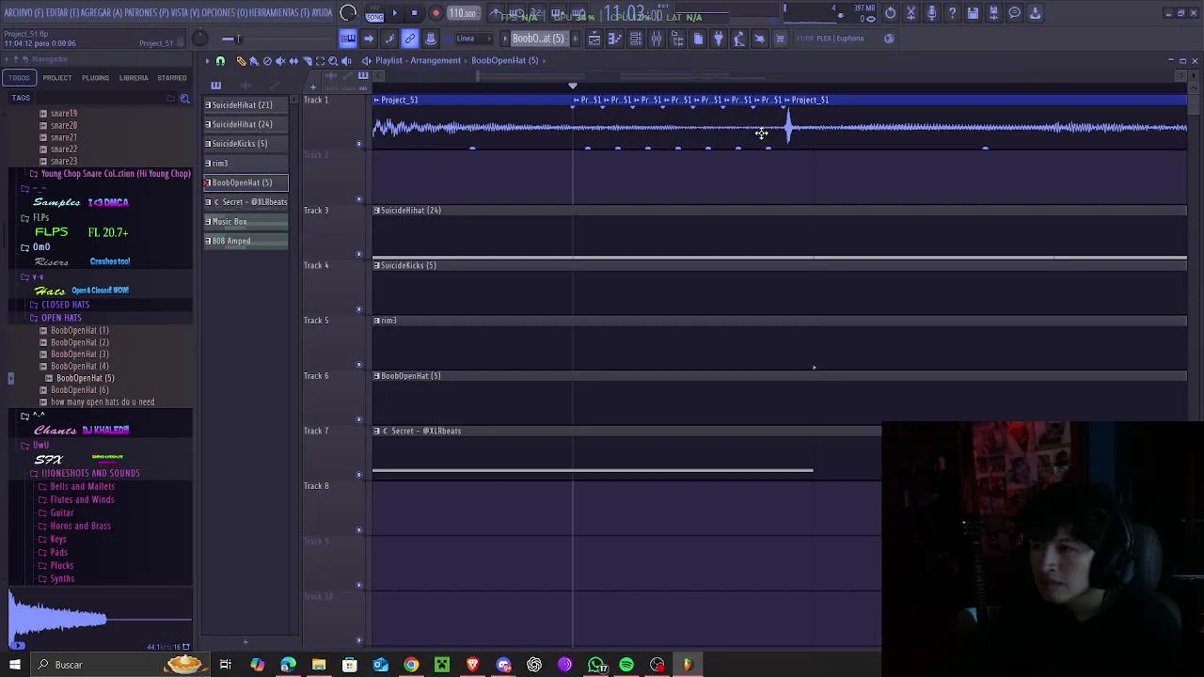Toggle mute dot on Track 7
1204x677 pixels.
coord(358,475)
